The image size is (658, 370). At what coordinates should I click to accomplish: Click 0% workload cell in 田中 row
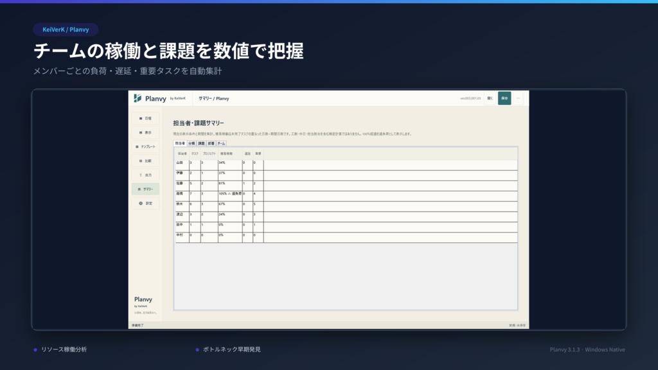(x=230, y=227)
